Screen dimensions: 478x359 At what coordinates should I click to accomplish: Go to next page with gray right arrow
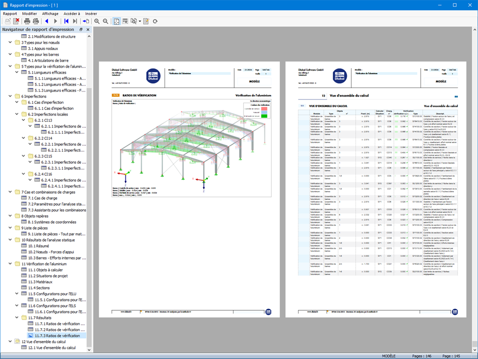[56, 21]
